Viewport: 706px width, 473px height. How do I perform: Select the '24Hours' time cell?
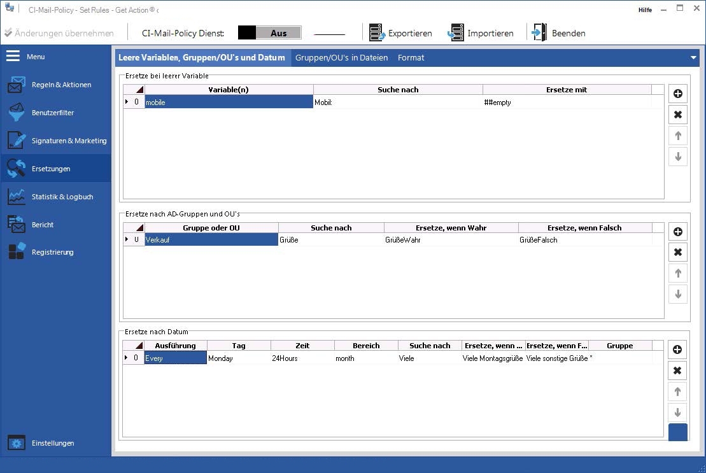302,358
